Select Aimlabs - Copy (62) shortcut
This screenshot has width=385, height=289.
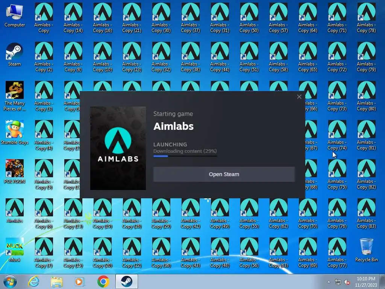279,213
